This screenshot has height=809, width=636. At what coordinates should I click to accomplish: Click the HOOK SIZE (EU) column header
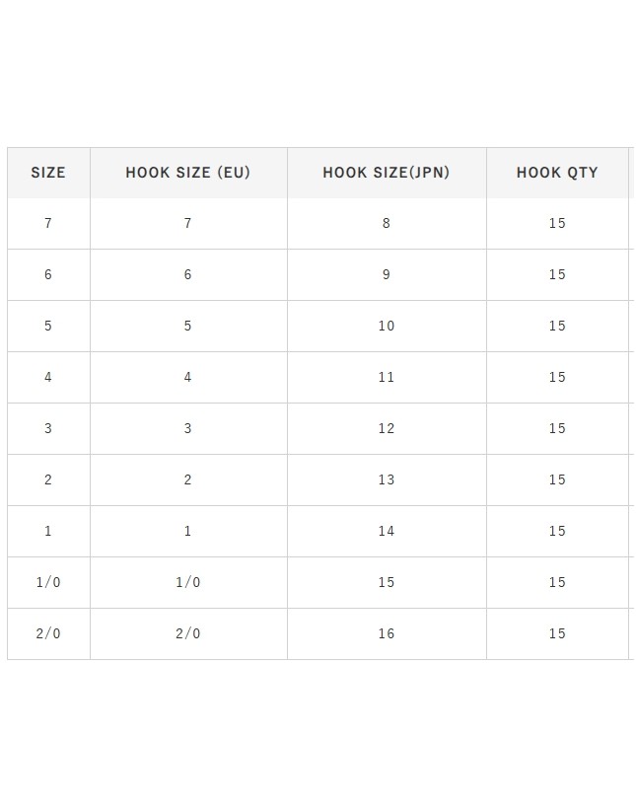[x=187, y=173]
